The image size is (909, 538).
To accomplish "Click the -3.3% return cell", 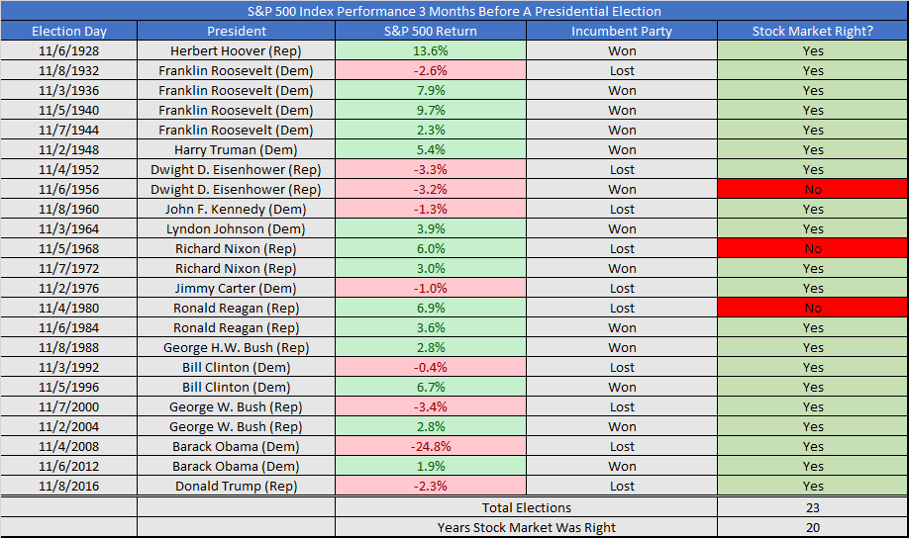I will pyautogui.click(x=430, y=170).
